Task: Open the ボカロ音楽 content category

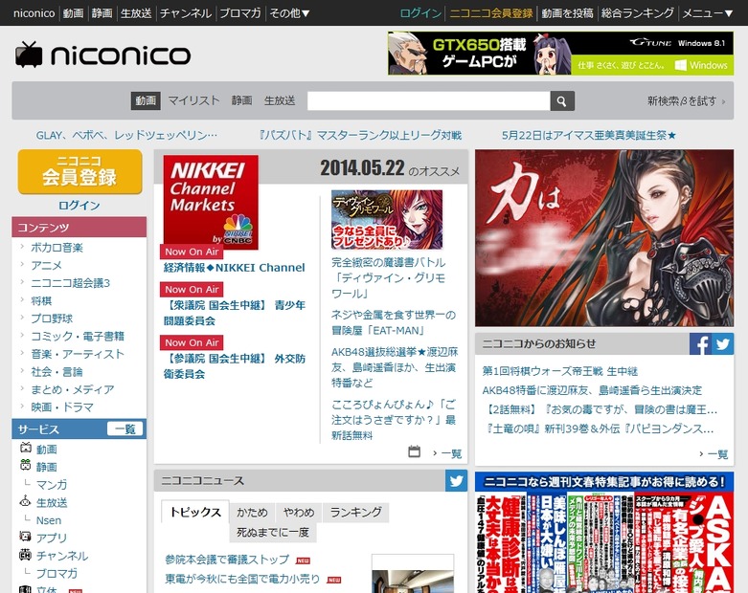Action: coord(57,248)
